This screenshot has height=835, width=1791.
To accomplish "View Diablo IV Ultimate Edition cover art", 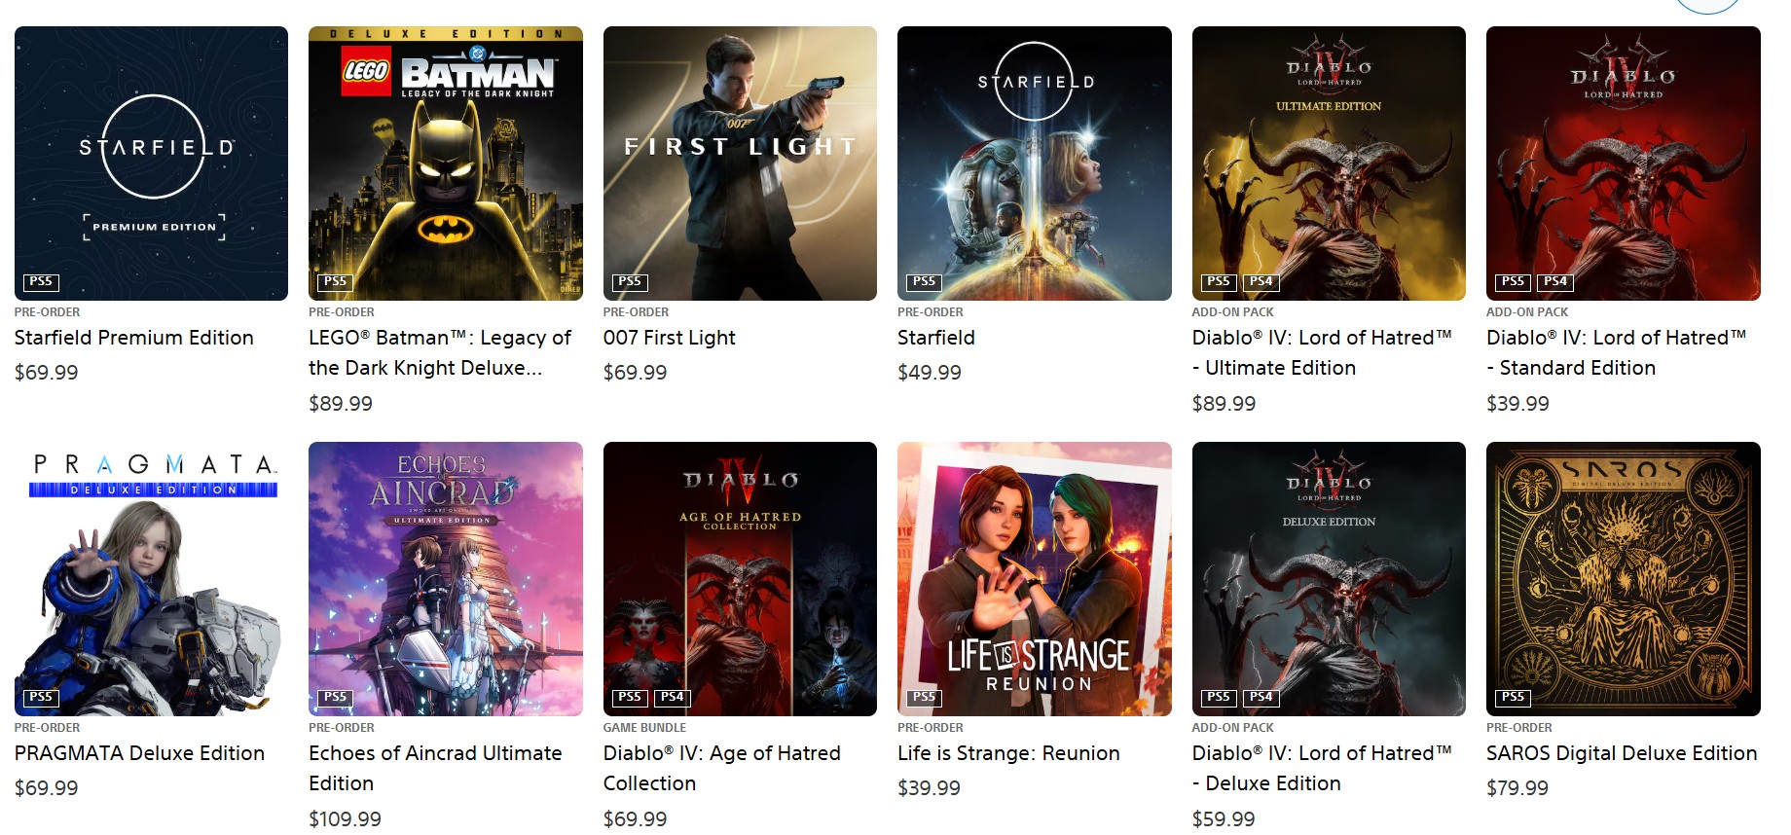I will tap(1329, 163).
